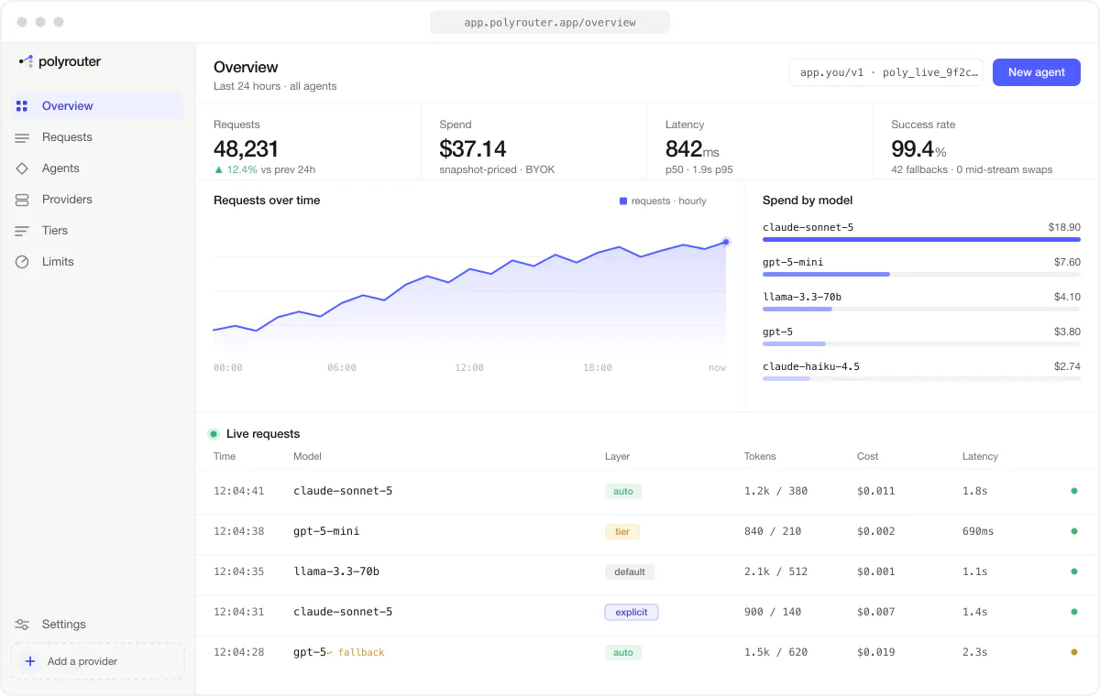Click the Success rate 99.4% value
The image size is (1100, 696).
(918, 148)
